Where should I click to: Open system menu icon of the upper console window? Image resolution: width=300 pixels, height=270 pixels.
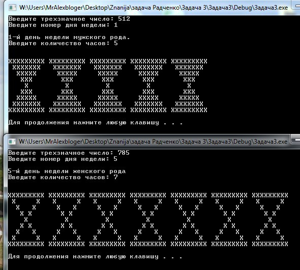pos(12,8)
